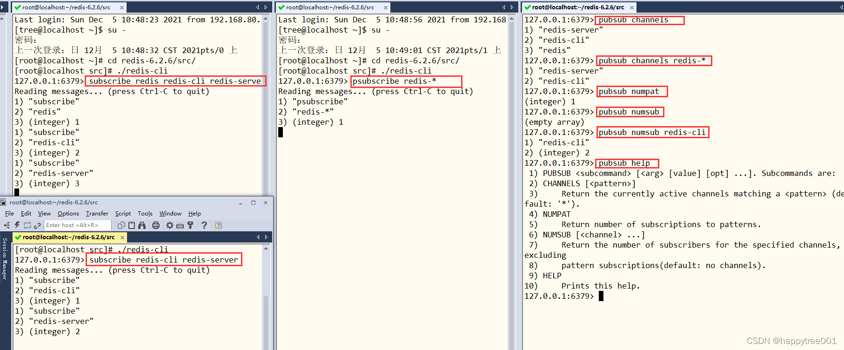Click the Quick Connect lightning icon
844x350 pixels.
[17, 225]
